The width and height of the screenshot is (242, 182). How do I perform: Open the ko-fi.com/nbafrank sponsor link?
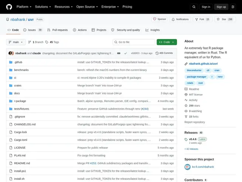coord(203,167)
